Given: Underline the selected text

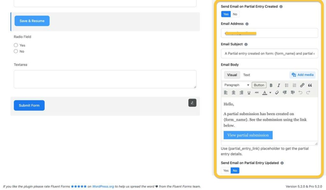Looking at the screenshot, I should point(249,93).
